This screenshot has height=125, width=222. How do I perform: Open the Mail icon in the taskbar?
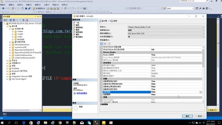click(x=82, y=123)
